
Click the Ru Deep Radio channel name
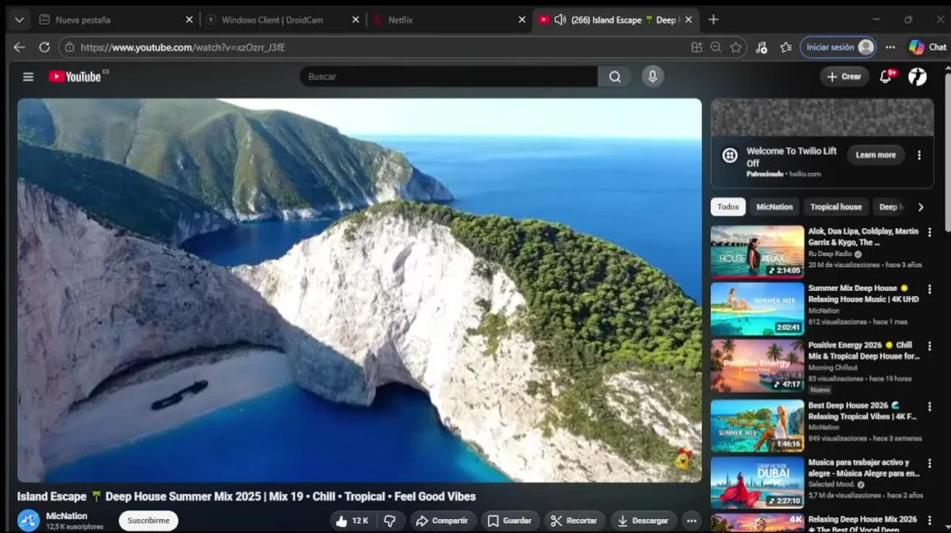[830, 254]
